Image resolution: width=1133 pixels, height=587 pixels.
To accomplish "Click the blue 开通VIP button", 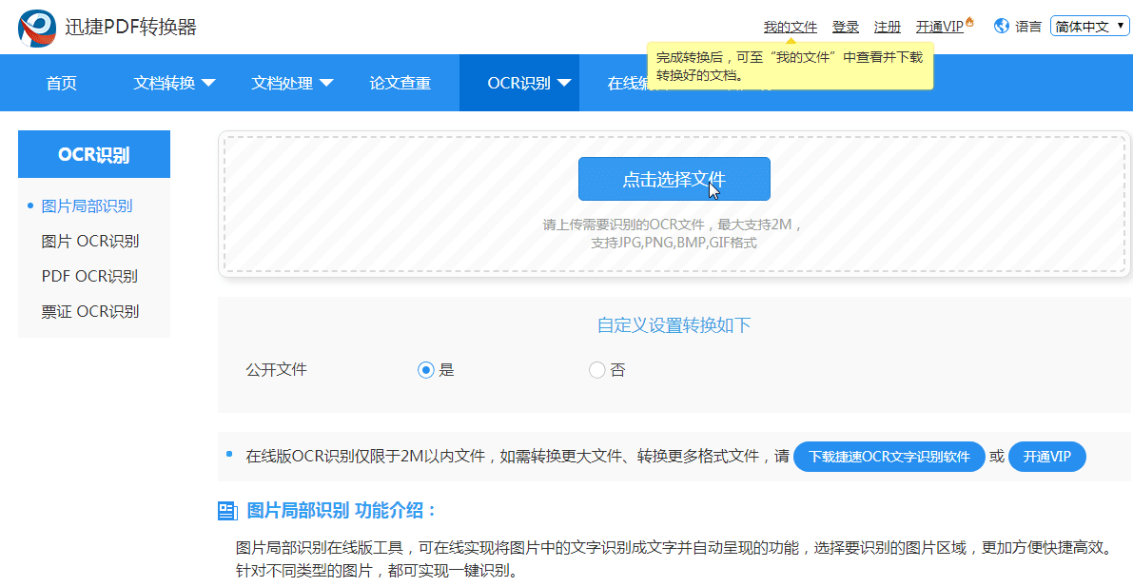I will tap(1046, 457).
